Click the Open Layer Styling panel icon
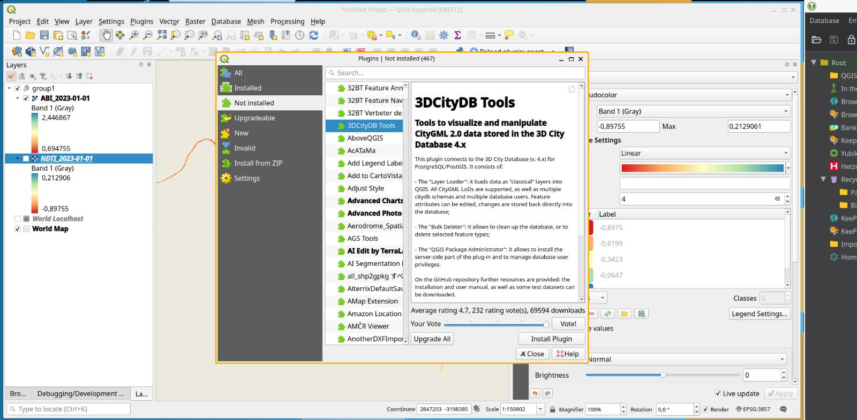Image resolution: width=857 pixels, height=420 pixels. pyautogui.click(x=11, y=77)
